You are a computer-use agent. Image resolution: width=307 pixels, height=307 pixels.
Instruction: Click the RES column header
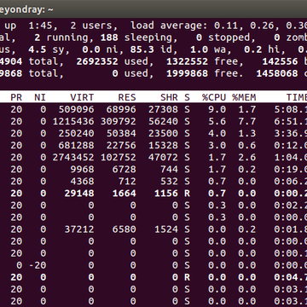[127, 97]
